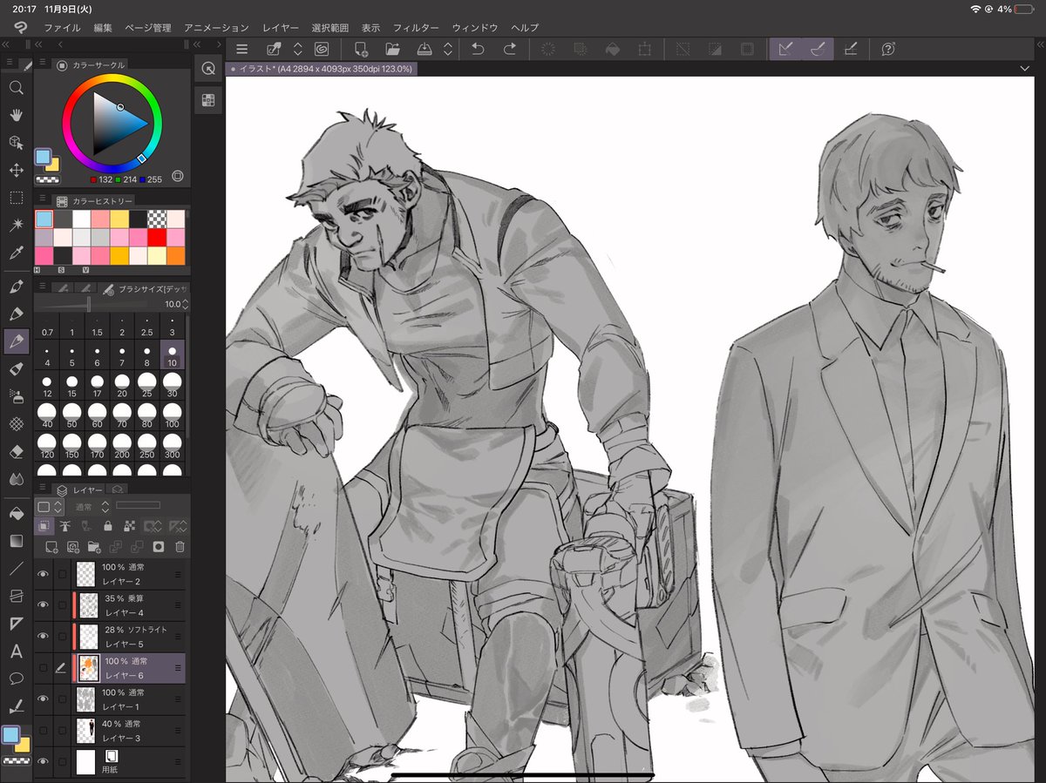The height and width of the screenshot is (783, 1046).
Task: Select brush size preset 100
Action: click(x=172, y=415)
